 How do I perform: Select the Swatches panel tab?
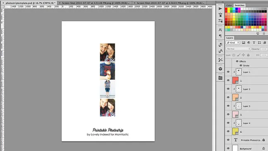239,5
